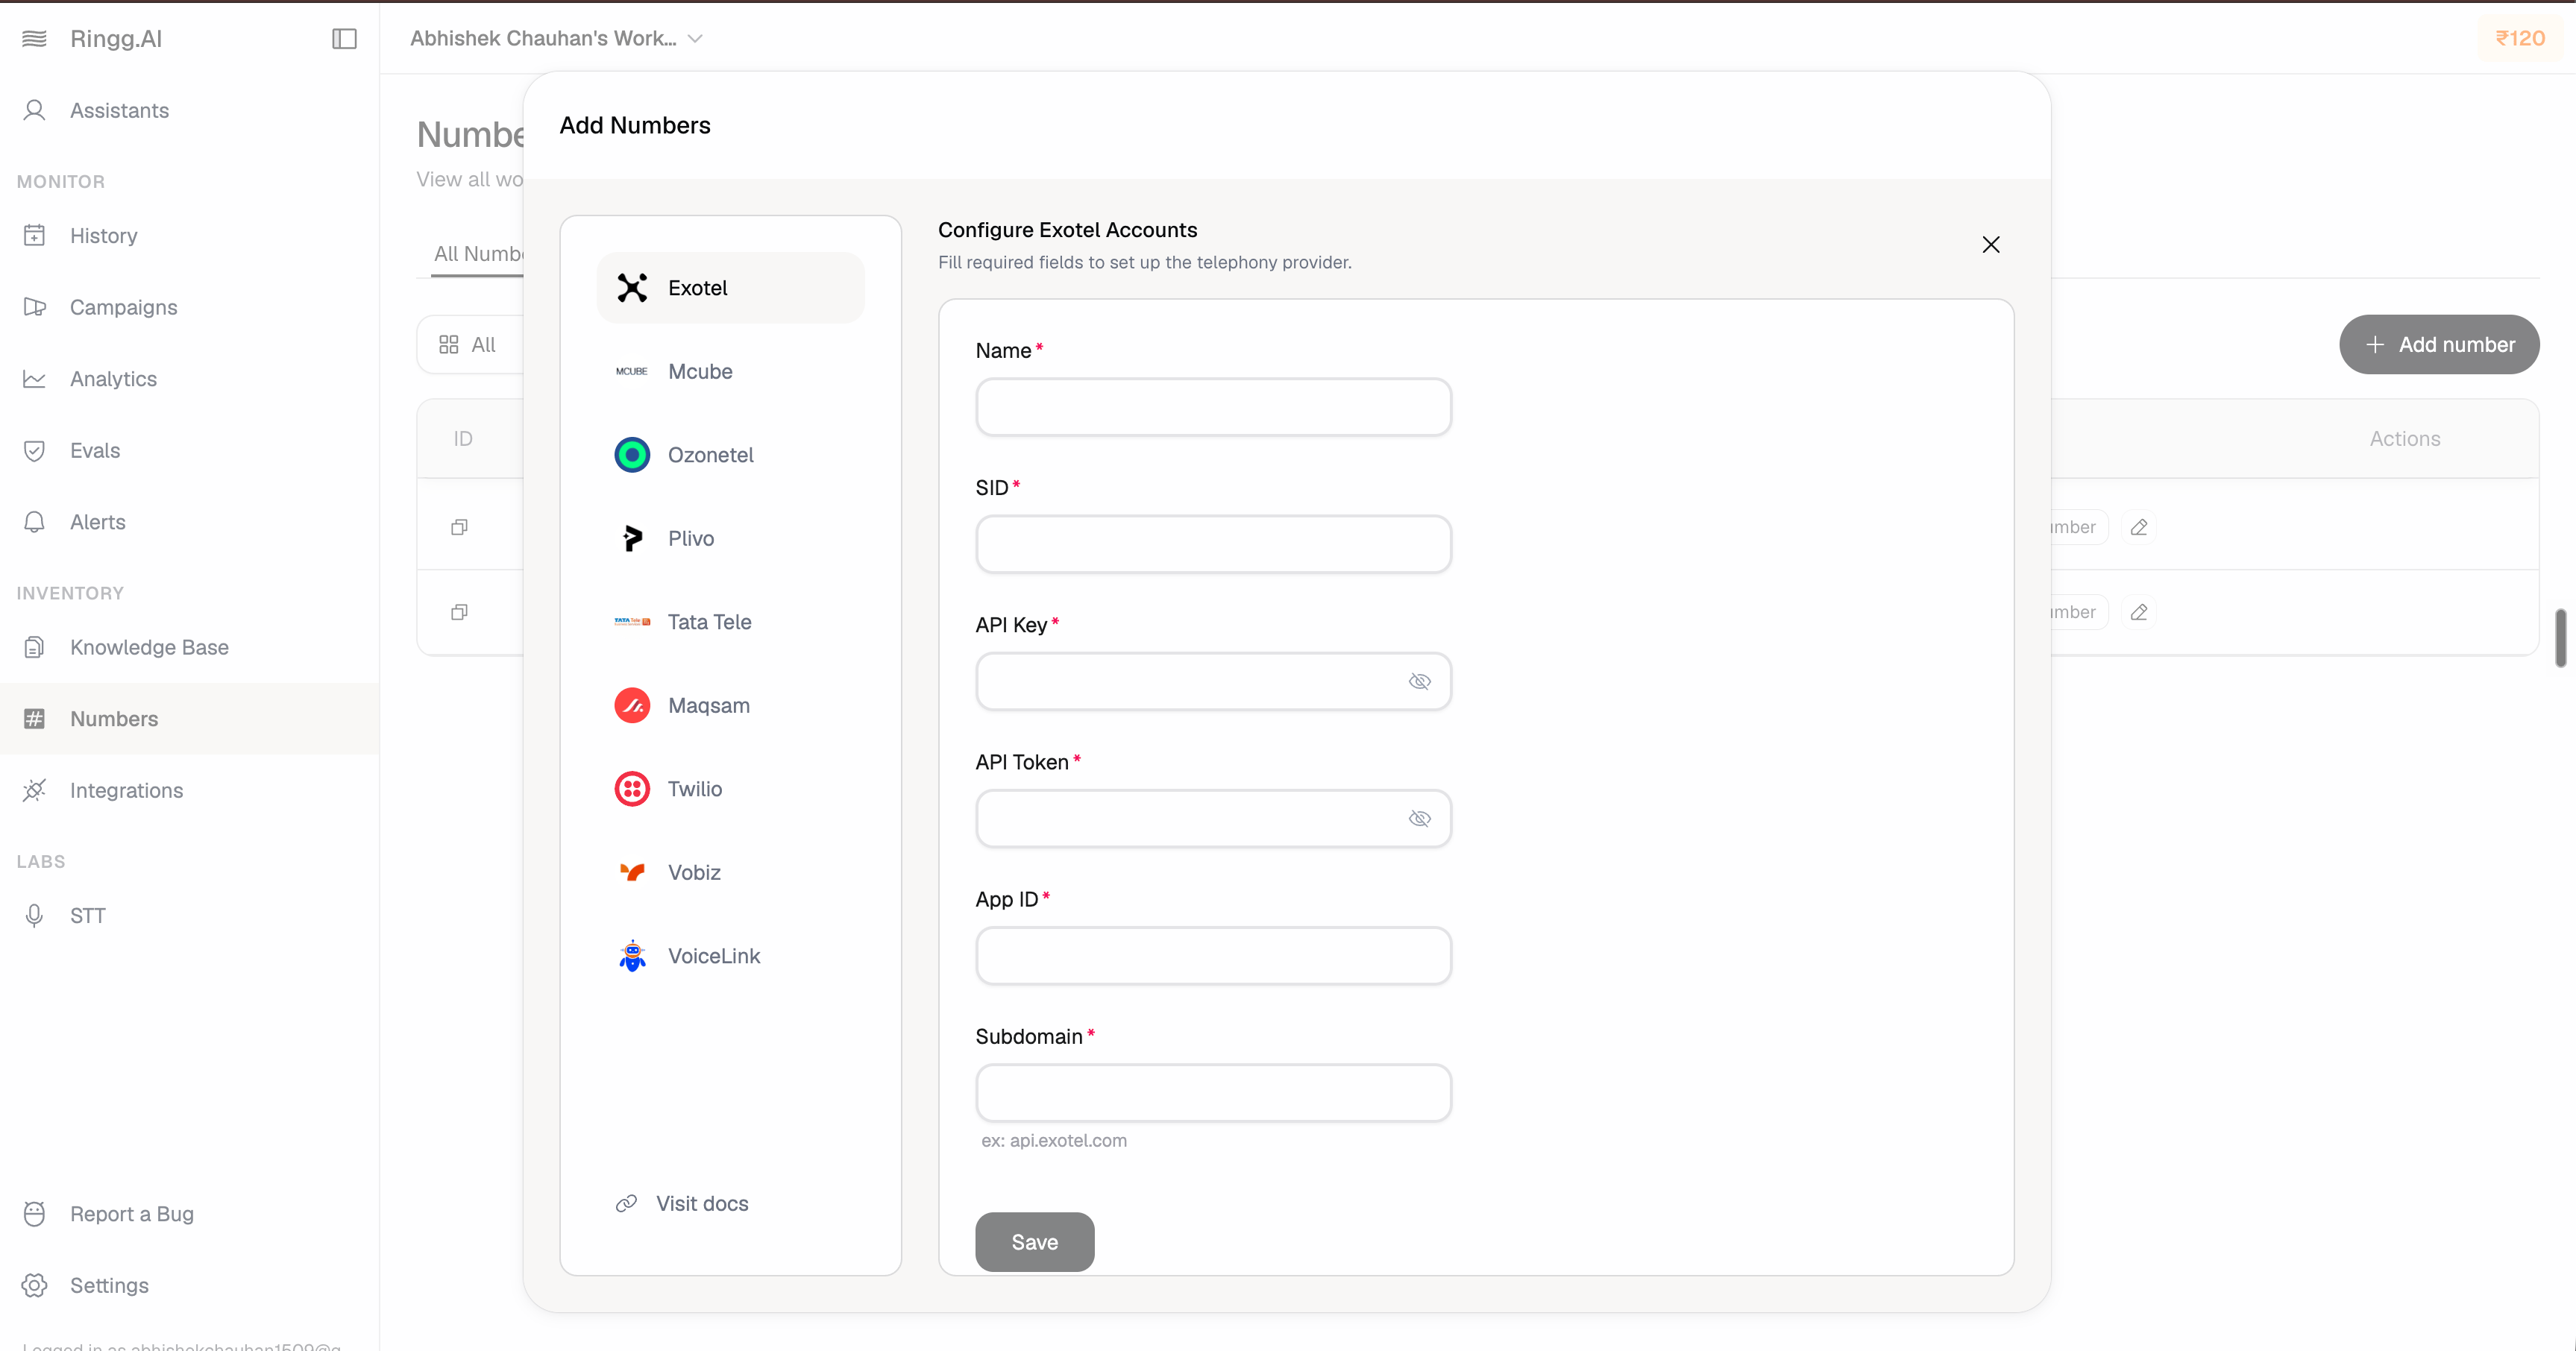Image resolution: width=2576 pixels, height=1351 pixels.
Task: Close the Configure Exotel Accounts panel
Action: [1990, 244]
